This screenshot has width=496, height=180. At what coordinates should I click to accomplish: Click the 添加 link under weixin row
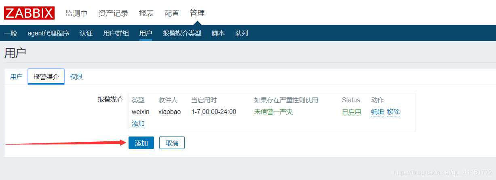point(138,124)
